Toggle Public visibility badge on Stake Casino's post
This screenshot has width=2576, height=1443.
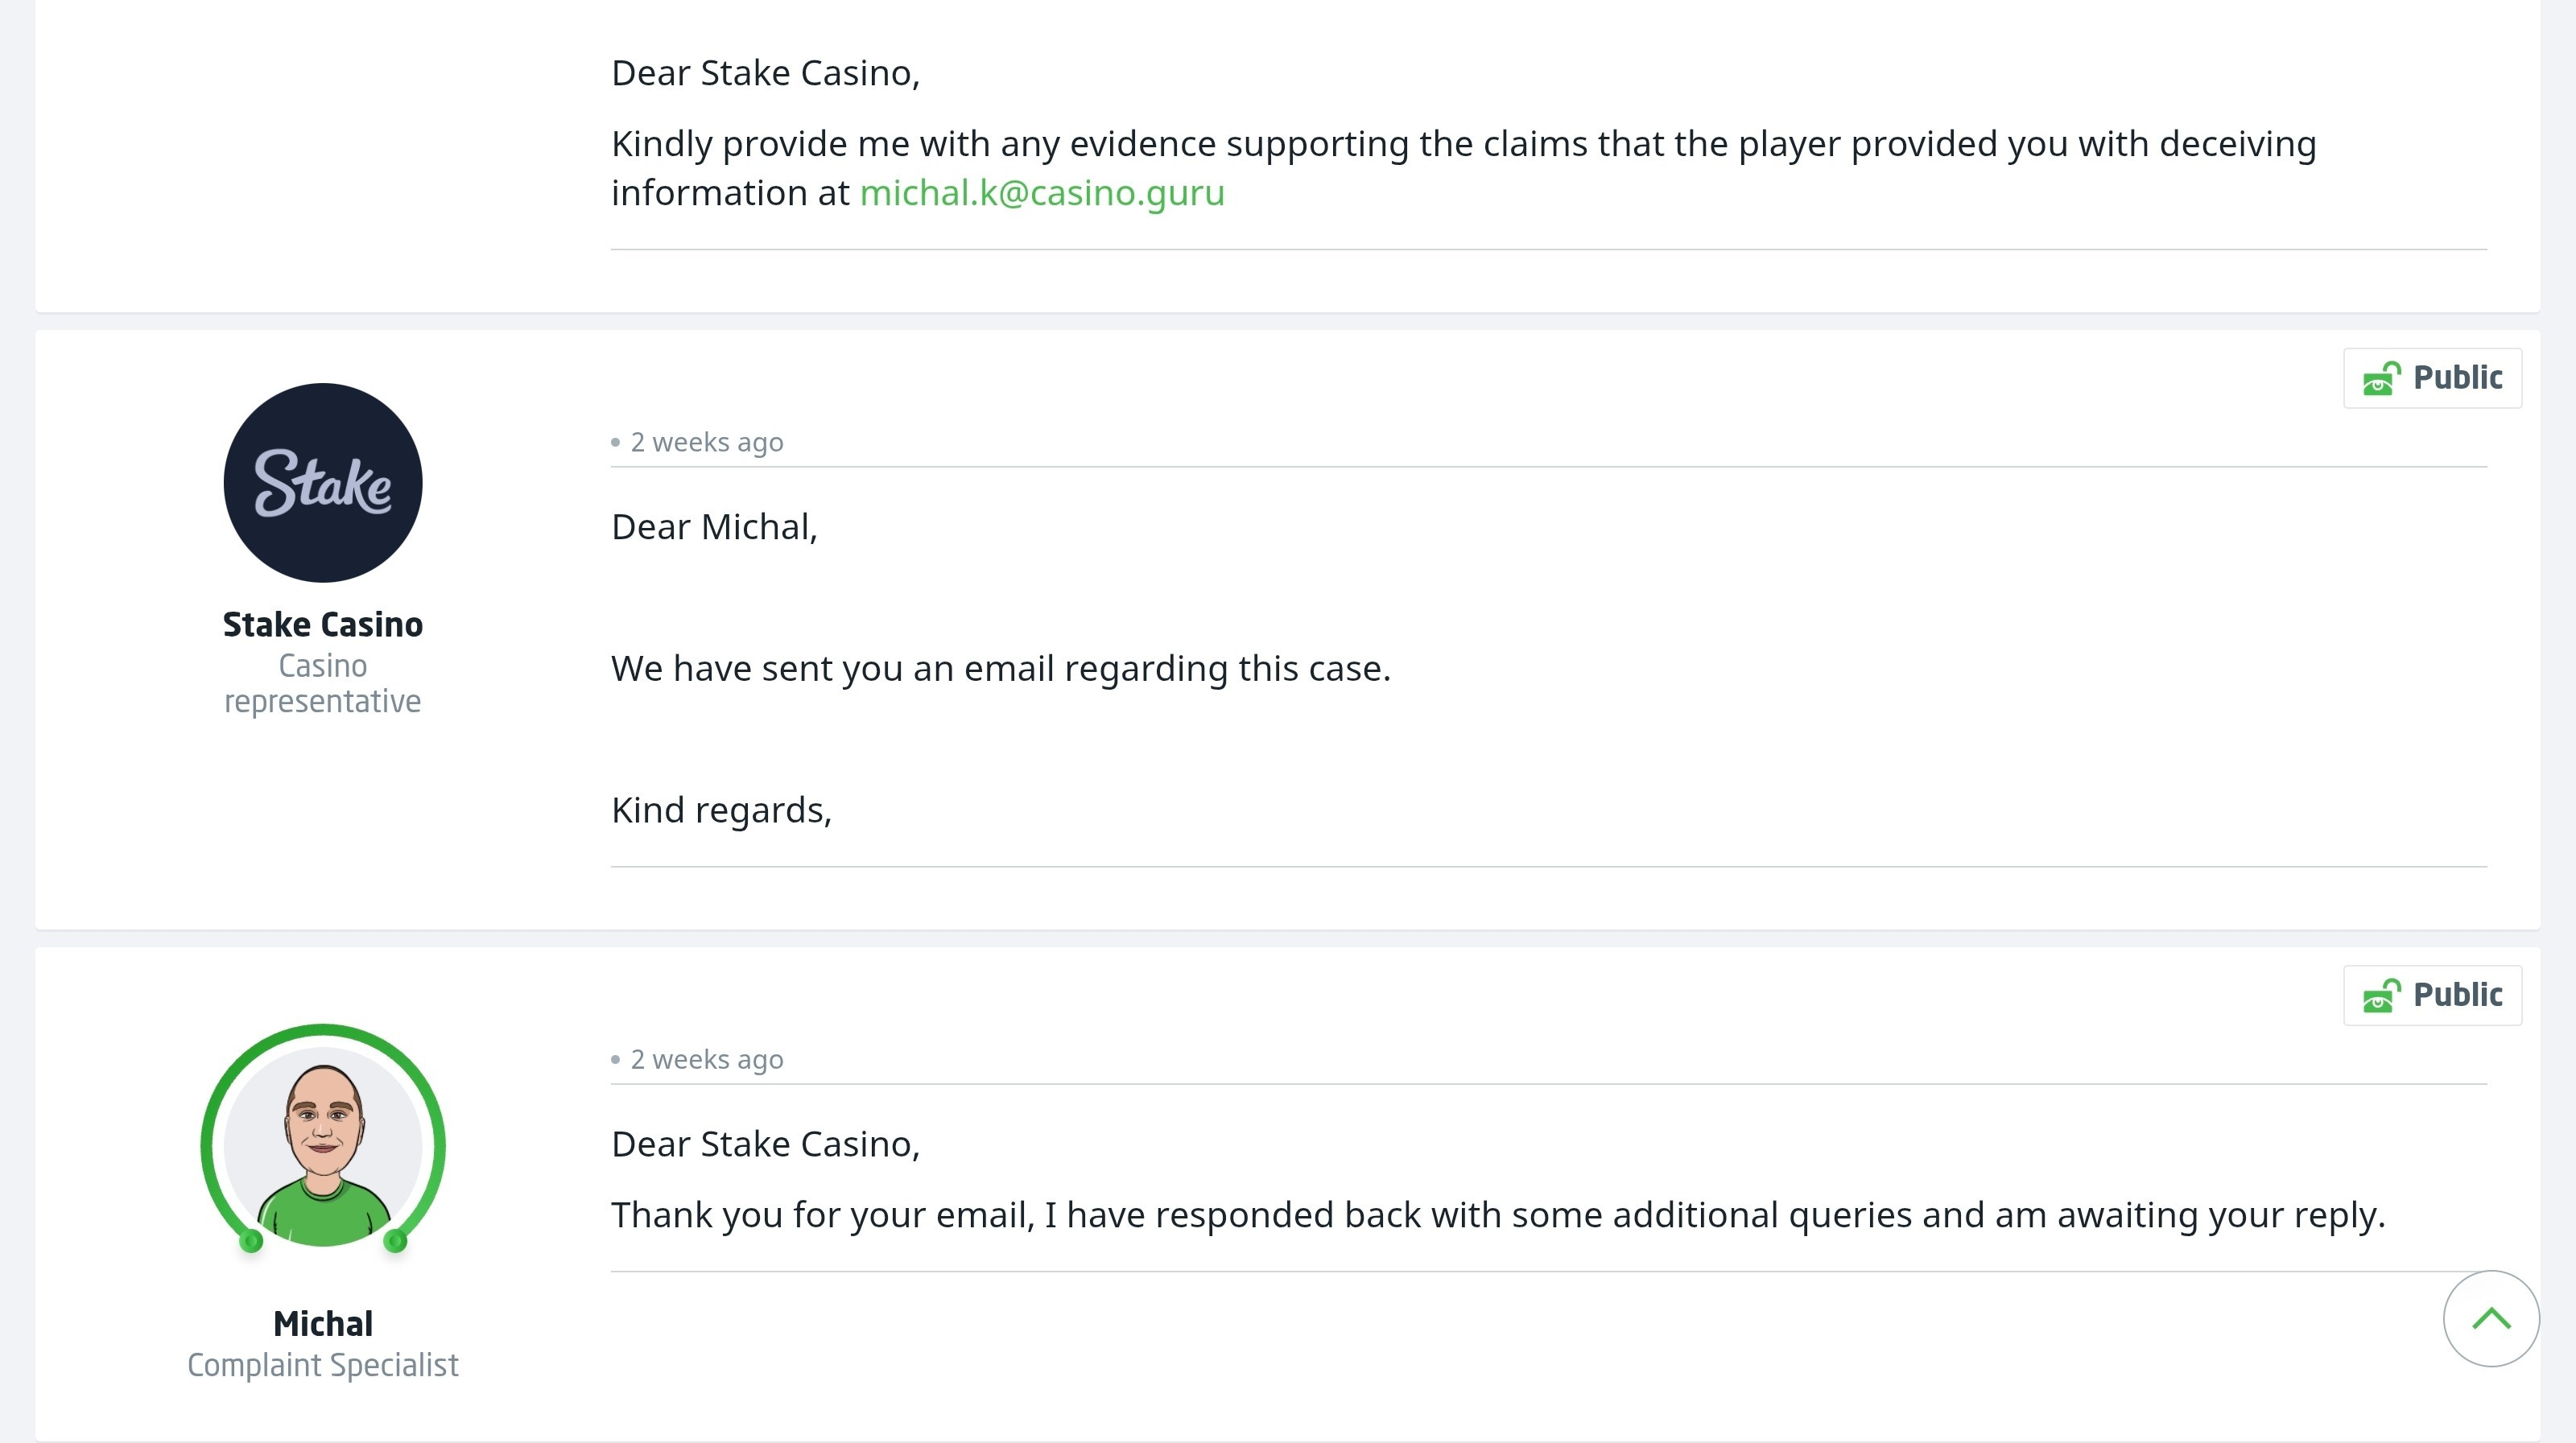[x=2432, y=378]
